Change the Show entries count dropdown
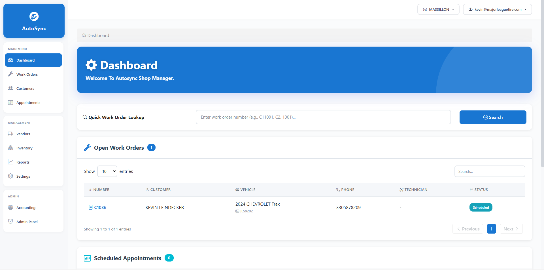544x270 pixels. click(x=107, y=171)
